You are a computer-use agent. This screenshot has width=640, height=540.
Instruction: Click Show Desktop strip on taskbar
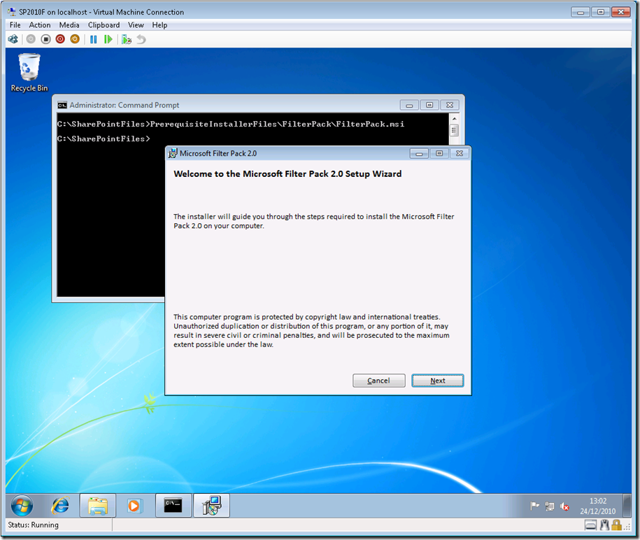627,506
